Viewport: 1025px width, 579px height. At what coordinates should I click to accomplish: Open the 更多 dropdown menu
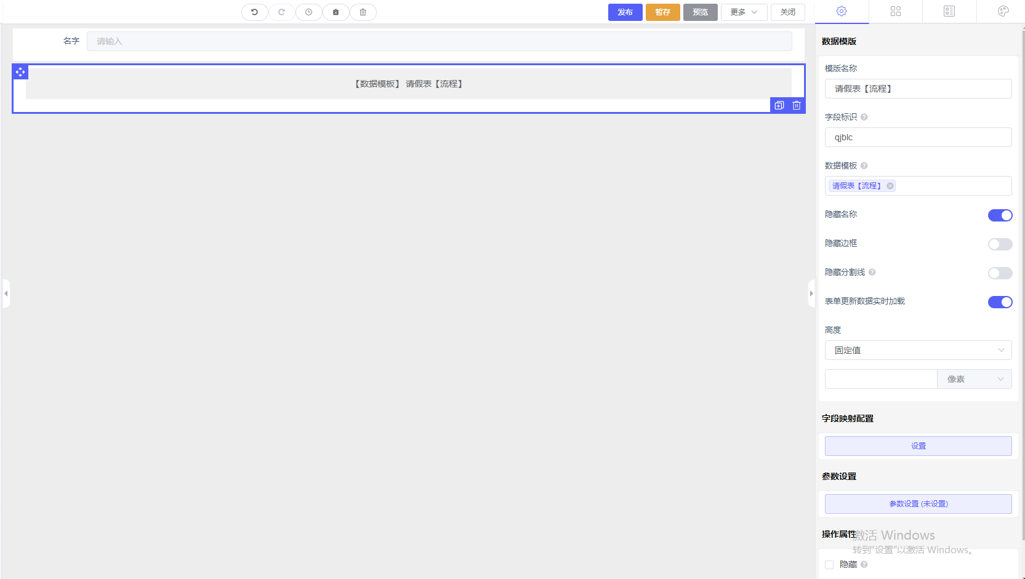744,12
